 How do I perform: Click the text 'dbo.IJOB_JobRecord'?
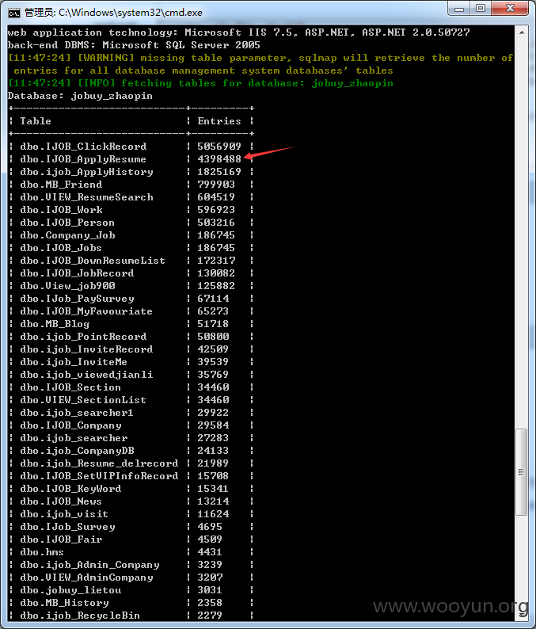[77, 273]
